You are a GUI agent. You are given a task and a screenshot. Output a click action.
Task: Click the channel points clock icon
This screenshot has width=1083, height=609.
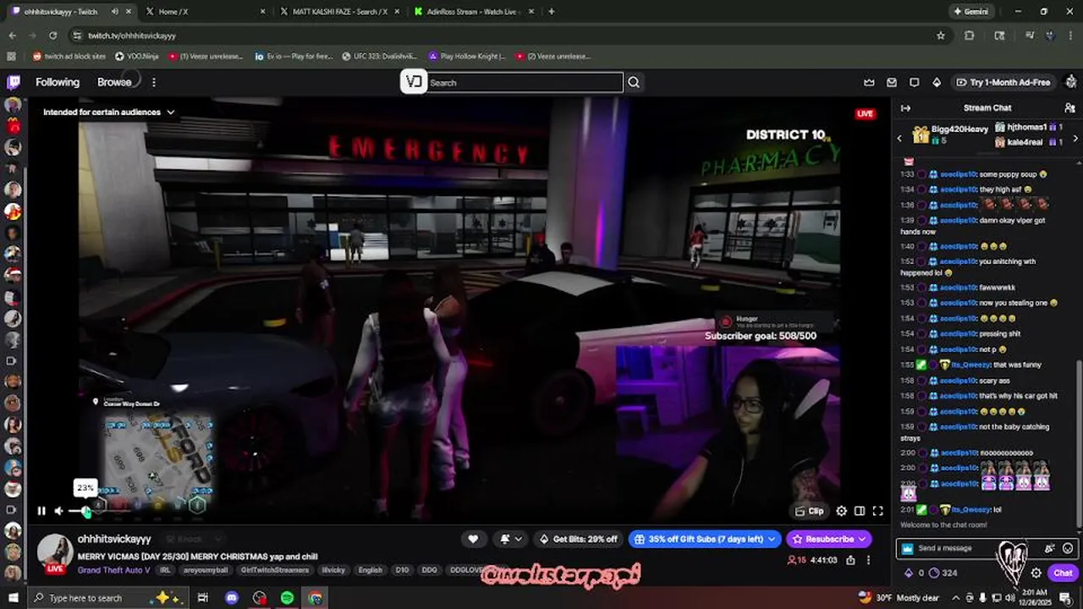click(934, 573)
